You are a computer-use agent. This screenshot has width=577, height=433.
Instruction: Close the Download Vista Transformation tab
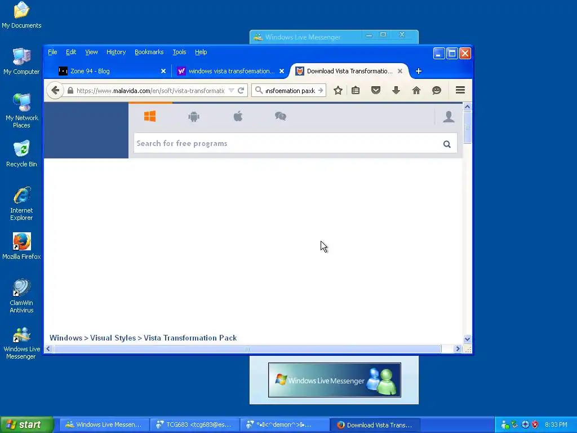[x=400, y=71]
